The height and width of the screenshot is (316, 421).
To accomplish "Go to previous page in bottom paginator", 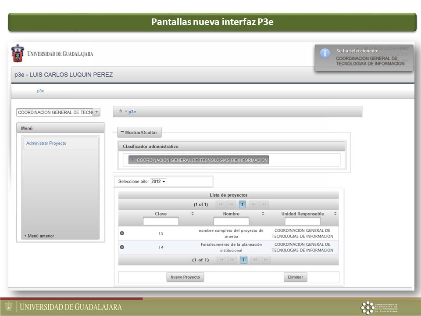I will 232,260.
